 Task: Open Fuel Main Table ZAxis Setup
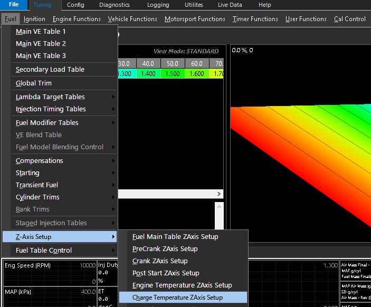[x=183, y=236]
